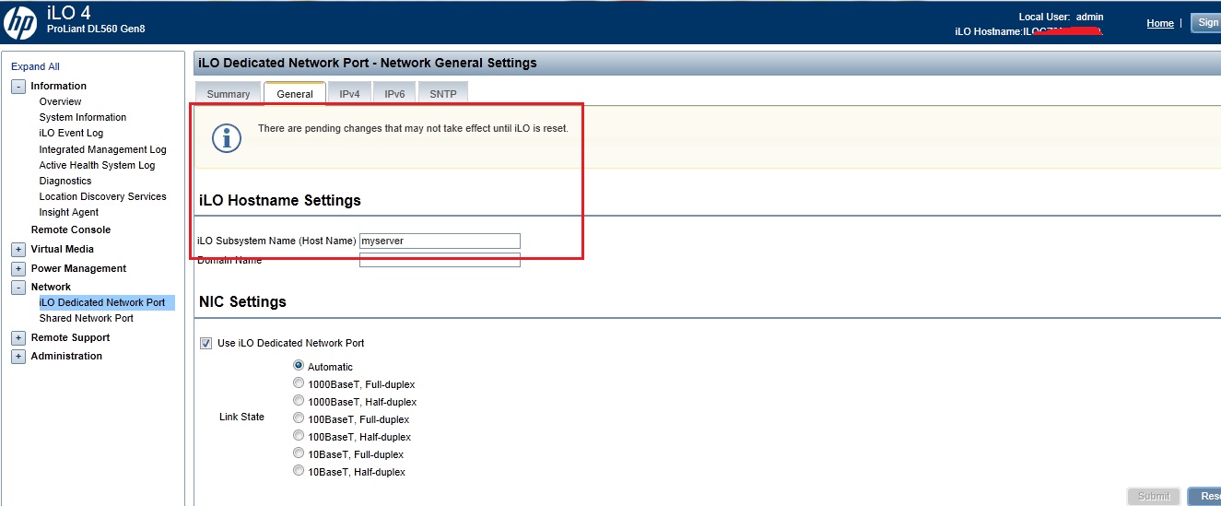This screenshot has height=506, width=1221.
Task: Switch to the IPv4 tab
Action: pos(349,93)
